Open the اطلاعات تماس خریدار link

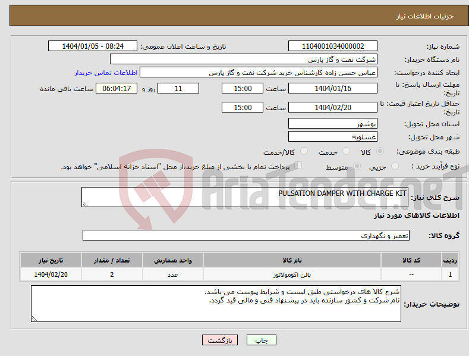(x=106, y=73)
